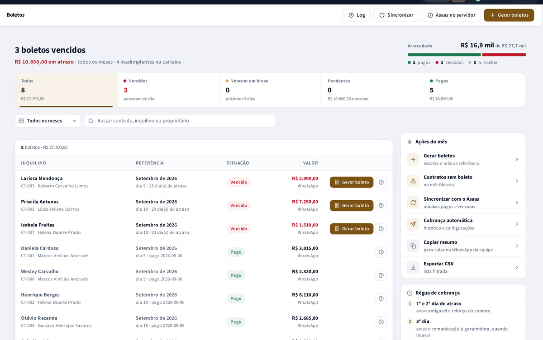Select the Todos filter tab

click(66, 90)
